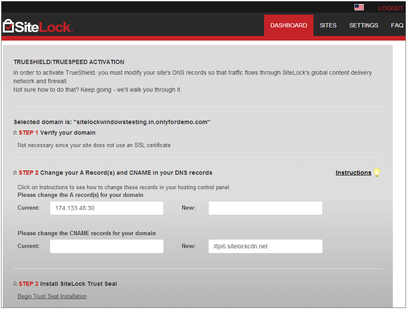Collapse Step 1 using its chevron

15,133
